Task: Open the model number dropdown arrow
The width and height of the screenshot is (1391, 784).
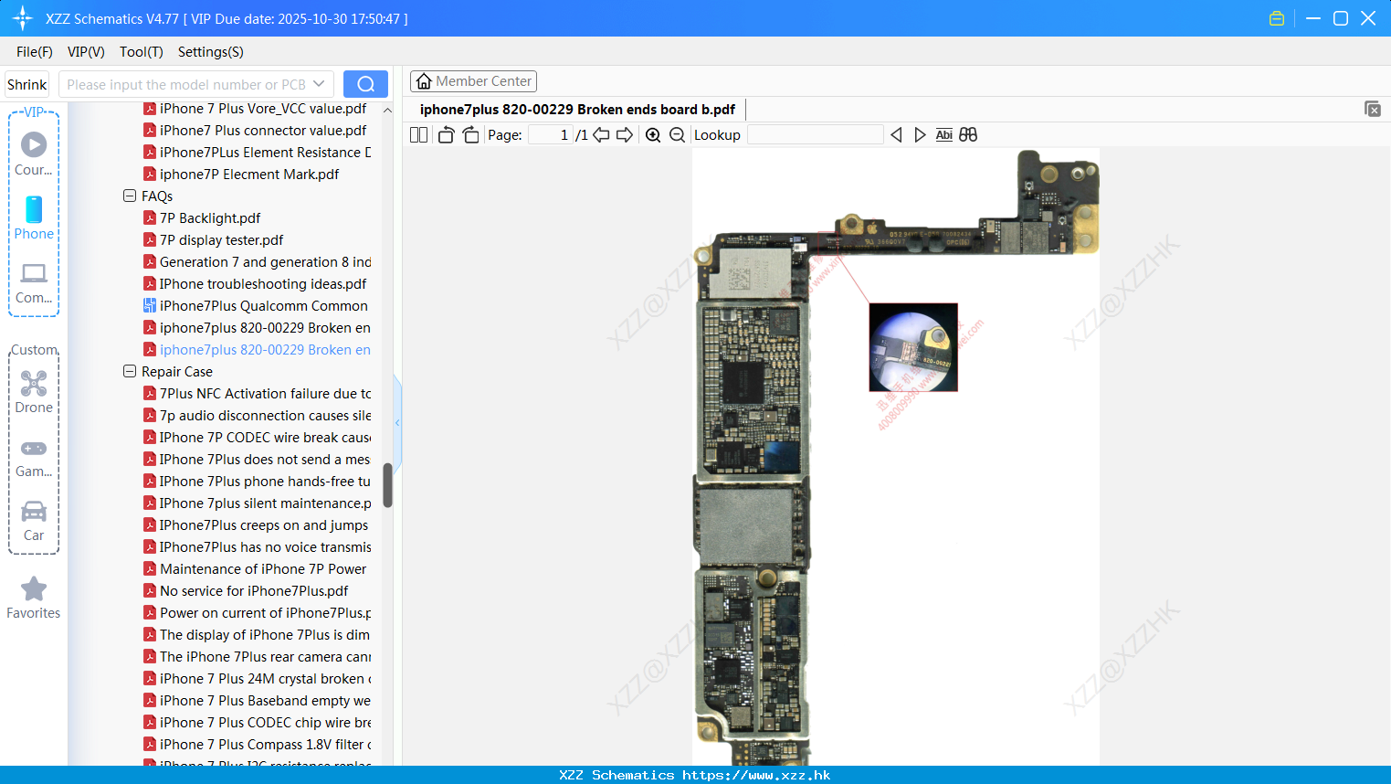Action: tap(319, 84)
